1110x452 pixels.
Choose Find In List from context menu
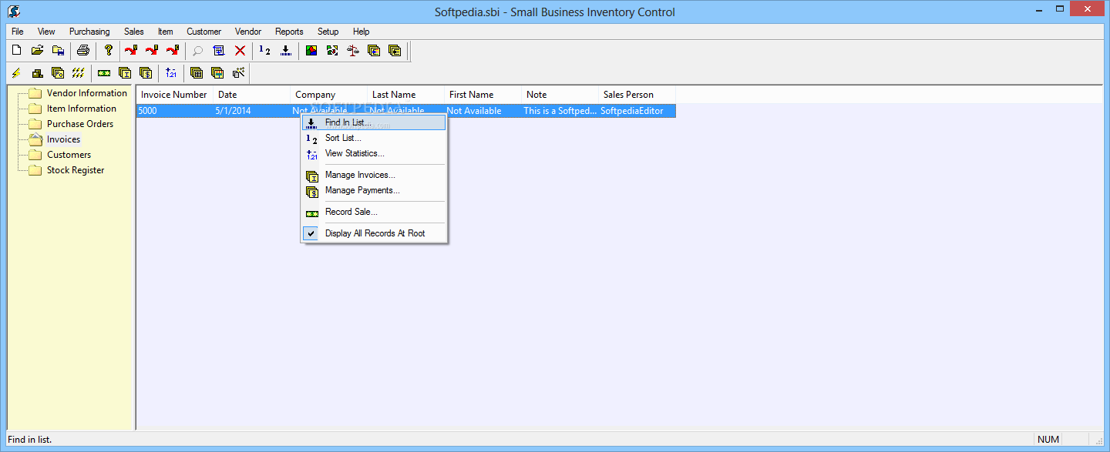[x=374, y=122]
